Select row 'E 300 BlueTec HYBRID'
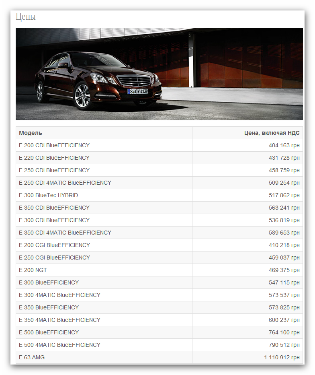Viewport: 315px width, 375px height. 159,195
